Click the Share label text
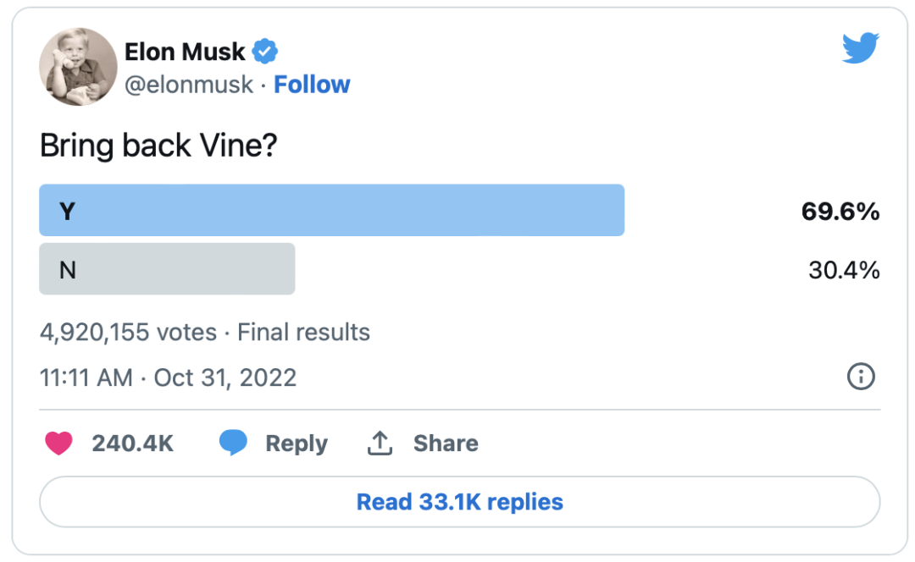 446,444
